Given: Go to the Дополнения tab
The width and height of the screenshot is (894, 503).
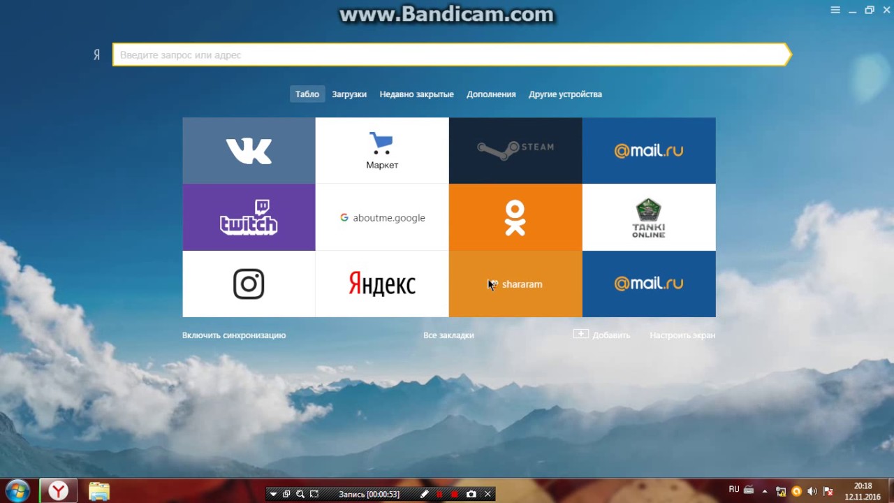Looking at the screenshot, I should pos(491,94).
